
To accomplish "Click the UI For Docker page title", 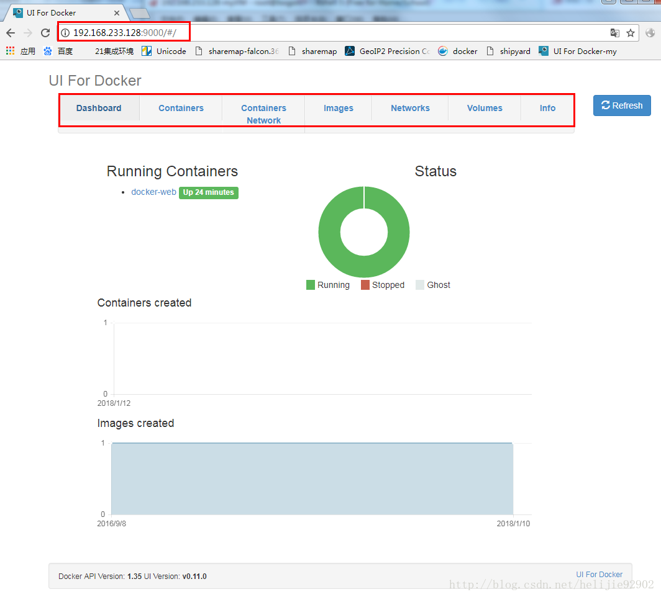I will pyautogui.click(x=95, y=81).
